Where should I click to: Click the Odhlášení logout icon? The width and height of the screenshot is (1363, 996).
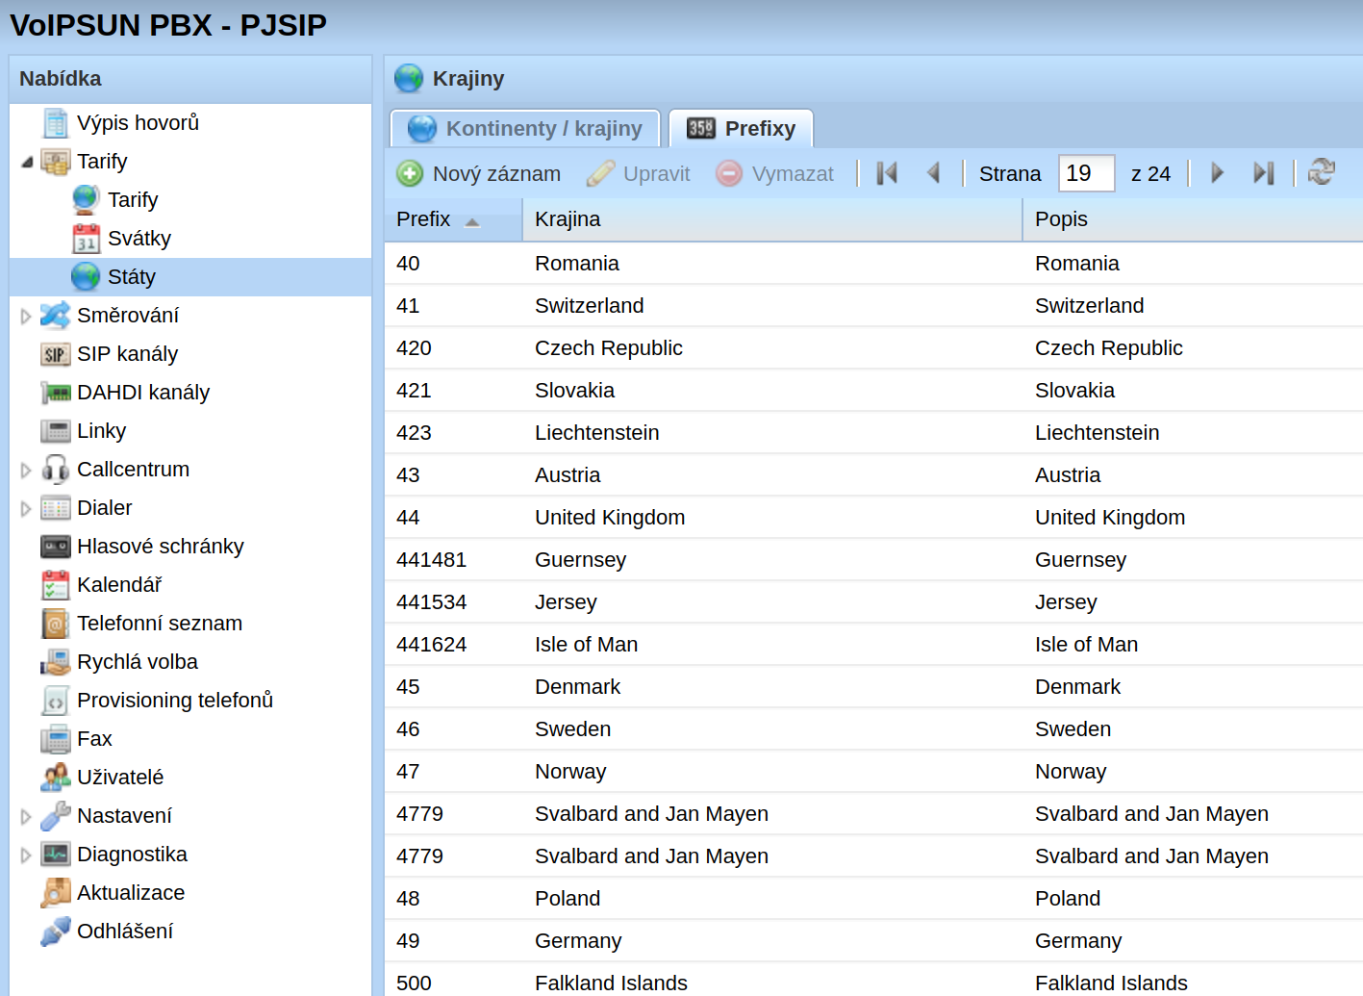pyautogui.click(x=56, y=932)
